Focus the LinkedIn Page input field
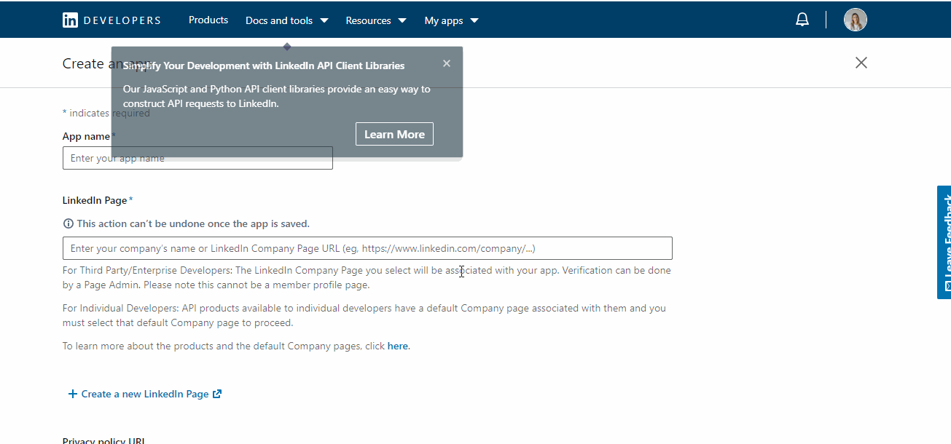Viewport: 951px width, 444px height. pyautogui.click(x=367, y=248)
